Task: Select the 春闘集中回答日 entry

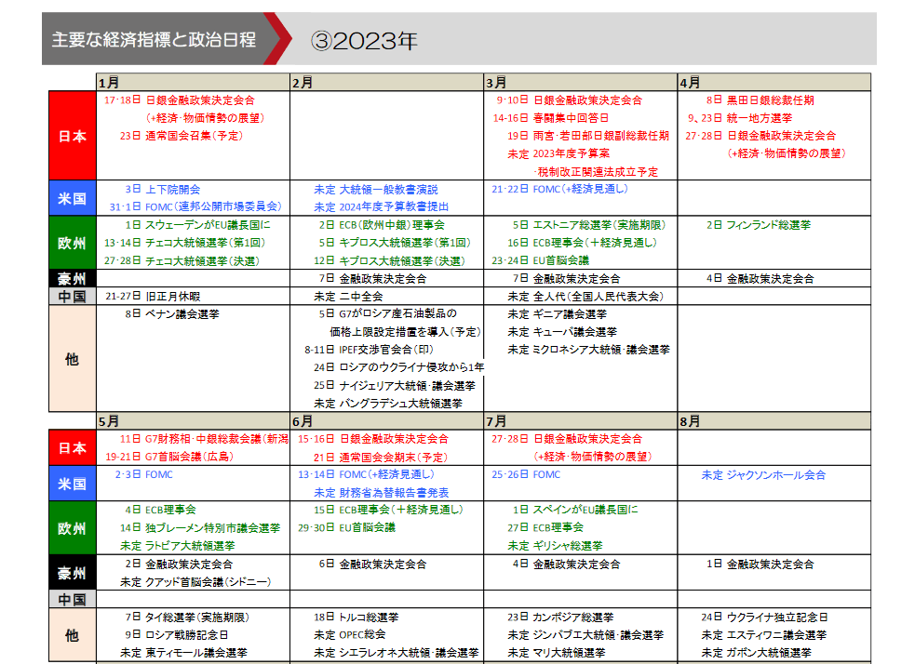Action: click(571, 118)
